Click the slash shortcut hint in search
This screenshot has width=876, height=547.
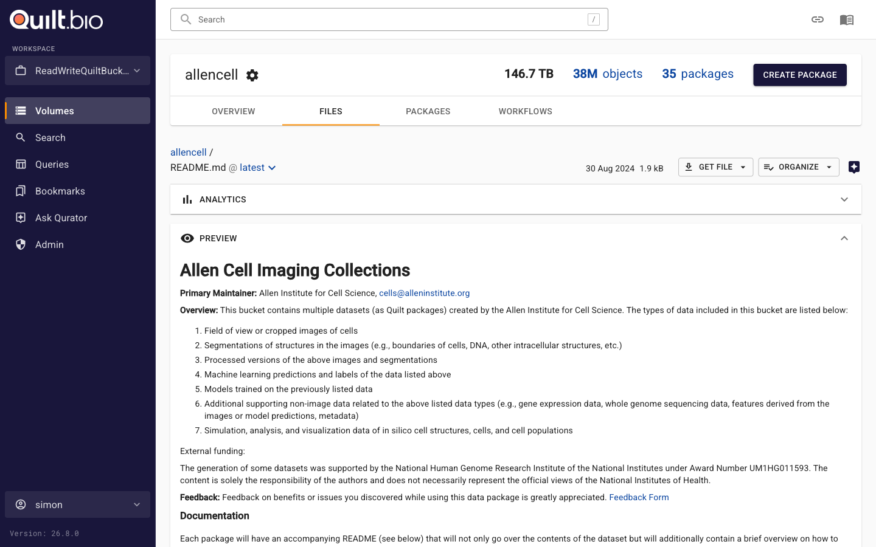pyautogui.click(x=594, y=19)
